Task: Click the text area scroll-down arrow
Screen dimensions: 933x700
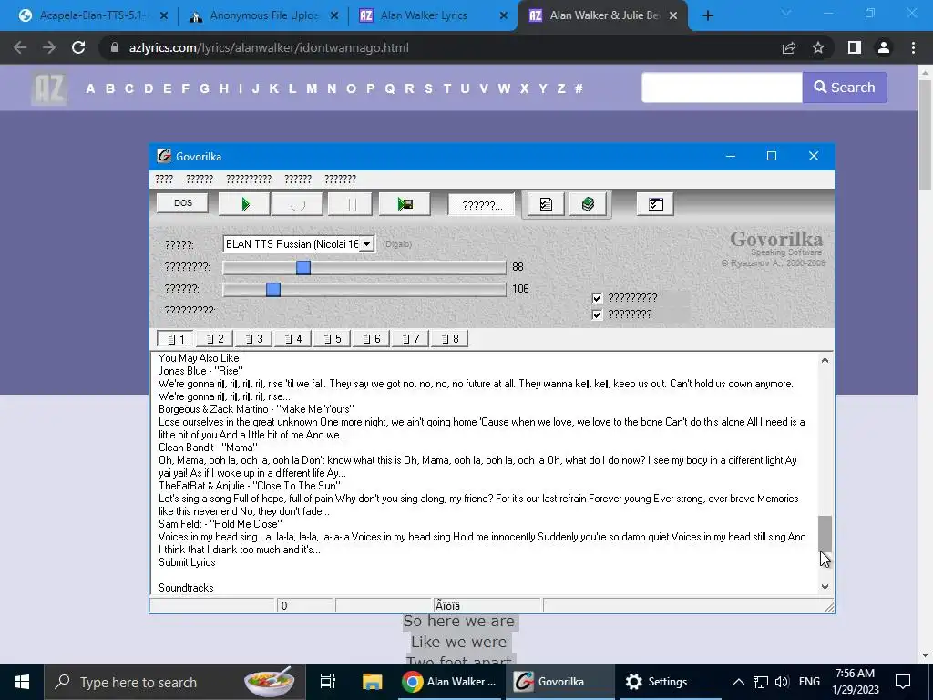Action: click(825, 586)
